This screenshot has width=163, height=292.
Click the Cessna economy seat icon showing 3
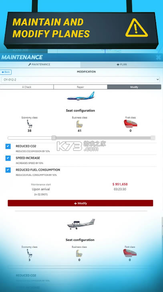[x=29, y=253]
